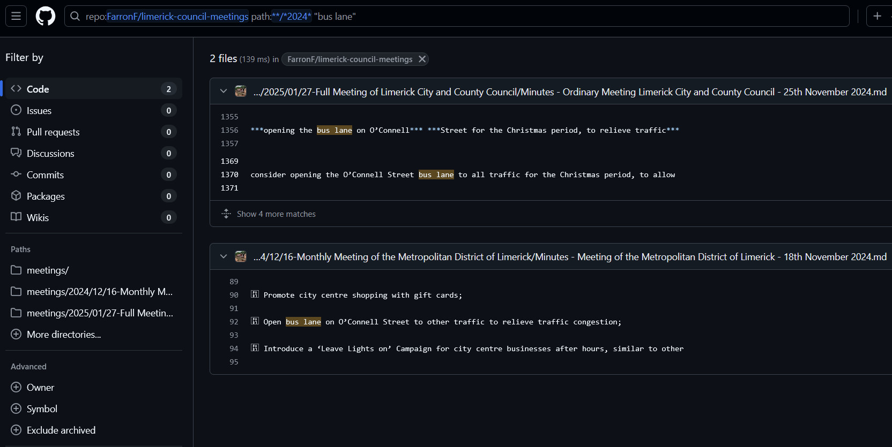The width and height of the screenshot is (892, 447).
Task: Click the Discussions speech bubble icon
Action: (16, 153)
